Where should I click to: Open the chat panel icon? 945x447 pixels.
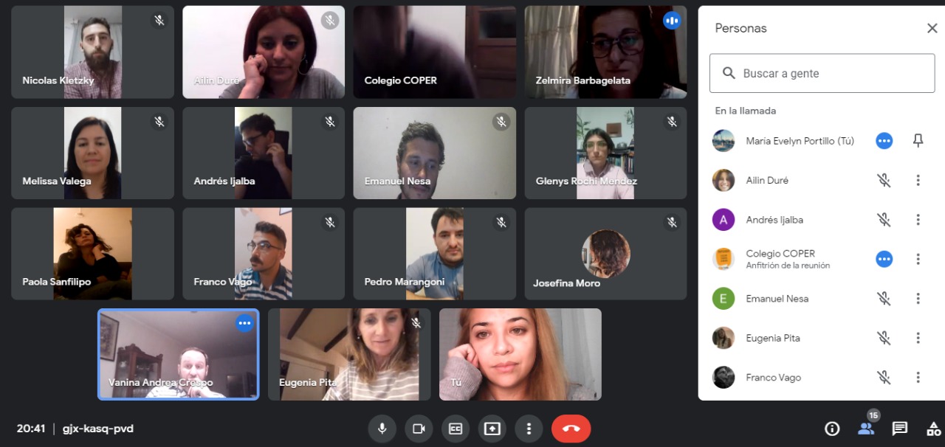pos(899,429)
